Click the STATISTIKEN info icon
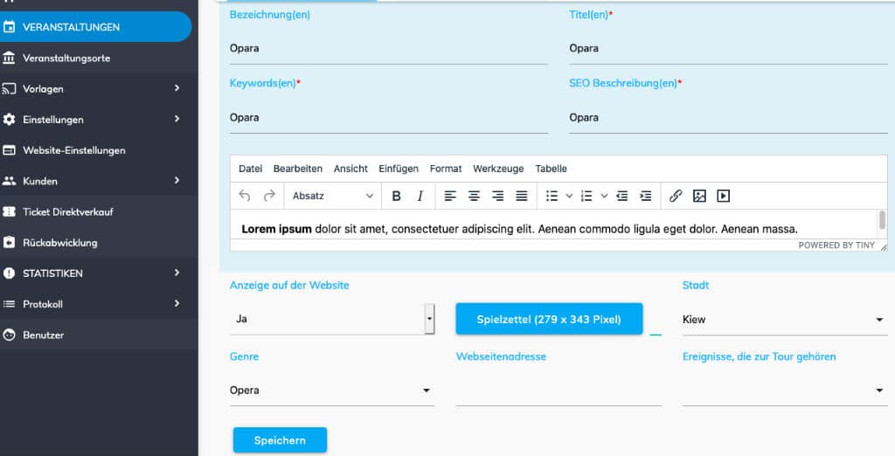This screenshot has width=895, height=456. point(9,273)
